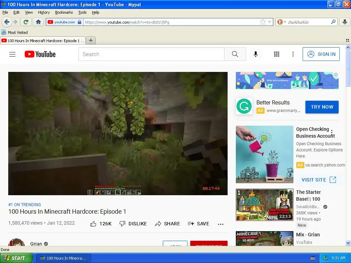Open the Edit menu
Screen dimensions: 351x263
pos(16,12)
